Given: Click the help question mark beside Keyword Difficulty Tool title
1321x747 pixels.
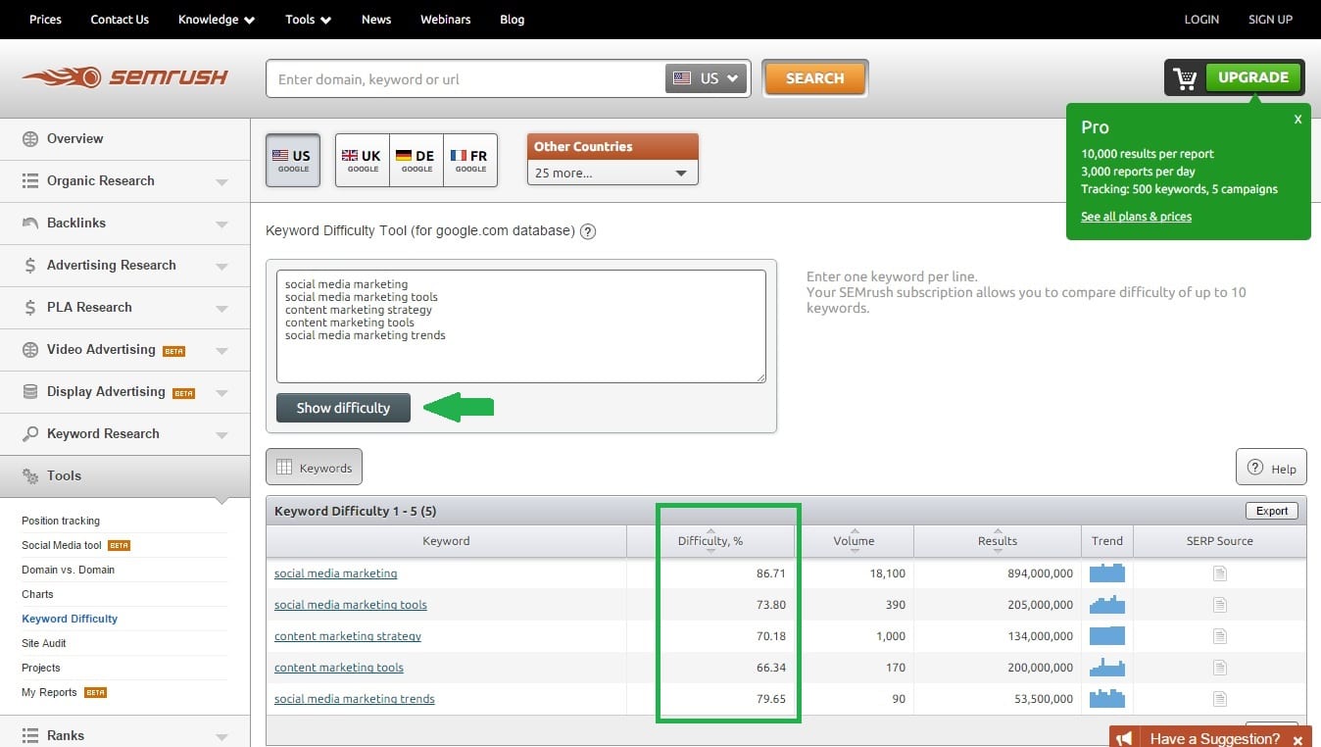Looking at the screenshot, I should click(x=588, y=232).
